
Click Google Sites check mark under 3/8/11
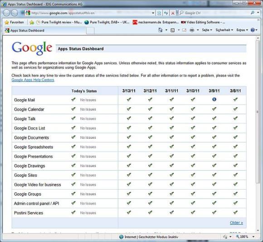click(235, 175)
